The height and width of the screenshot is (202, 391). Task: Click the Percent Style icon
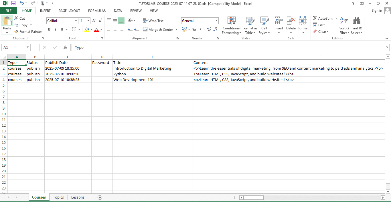[x=194, y=29]
